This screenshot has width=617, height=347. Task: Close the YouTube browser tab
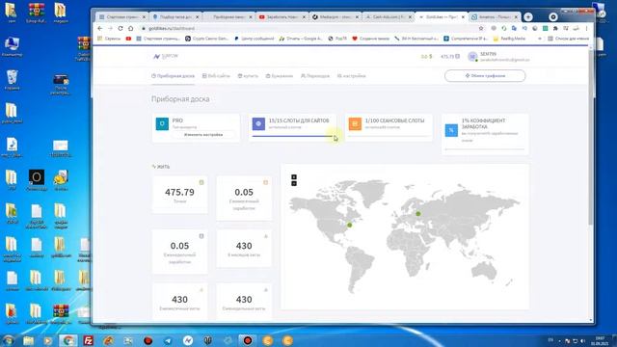(x=304, y=17)
